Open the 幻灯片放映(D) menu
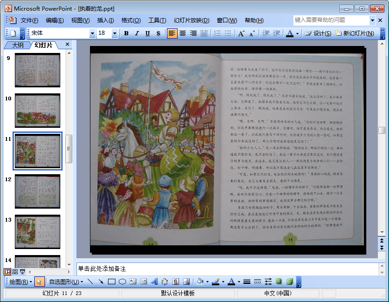 coord(191,20)
